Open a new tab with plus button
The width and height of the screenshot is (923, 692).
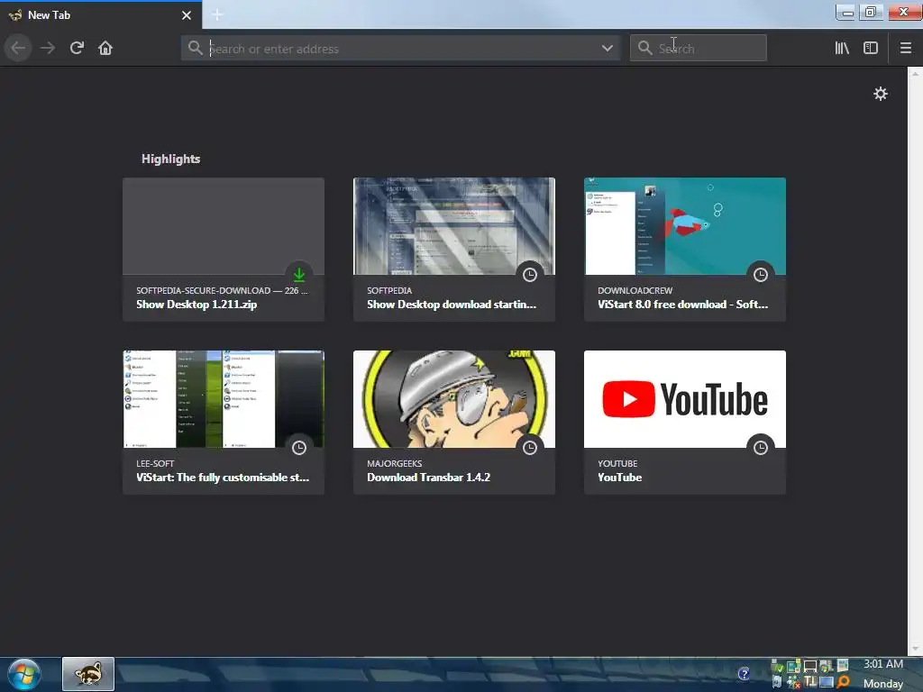tap(217, 14)
